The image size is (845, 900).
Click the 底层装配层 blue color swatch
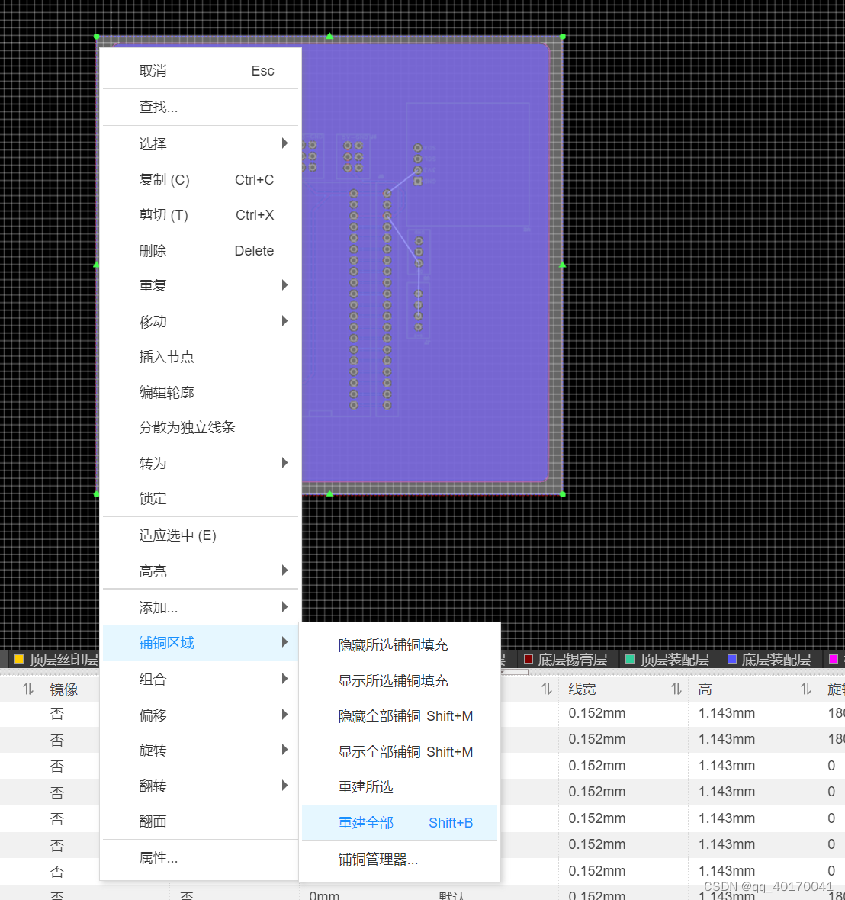pyautogui.click(x=732, y=659)
